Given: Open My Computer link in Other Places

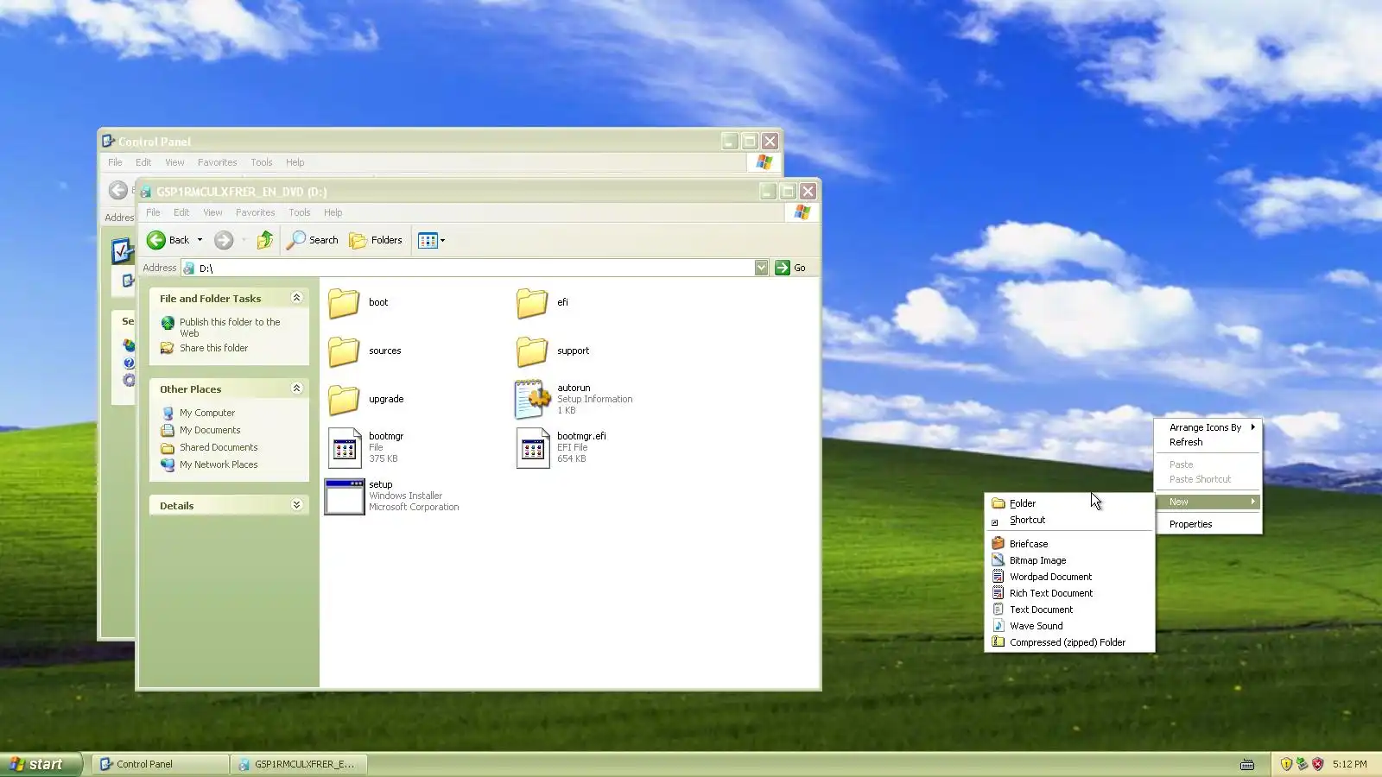Looking at the screenshot, I should click(x=207, y=413).
